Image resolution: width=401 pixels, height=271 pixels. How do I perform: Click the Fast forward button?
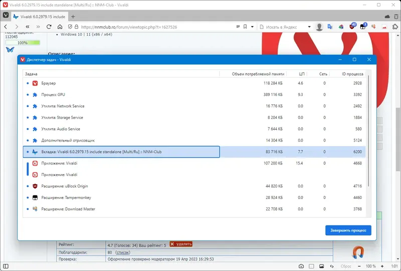(38, 27)
